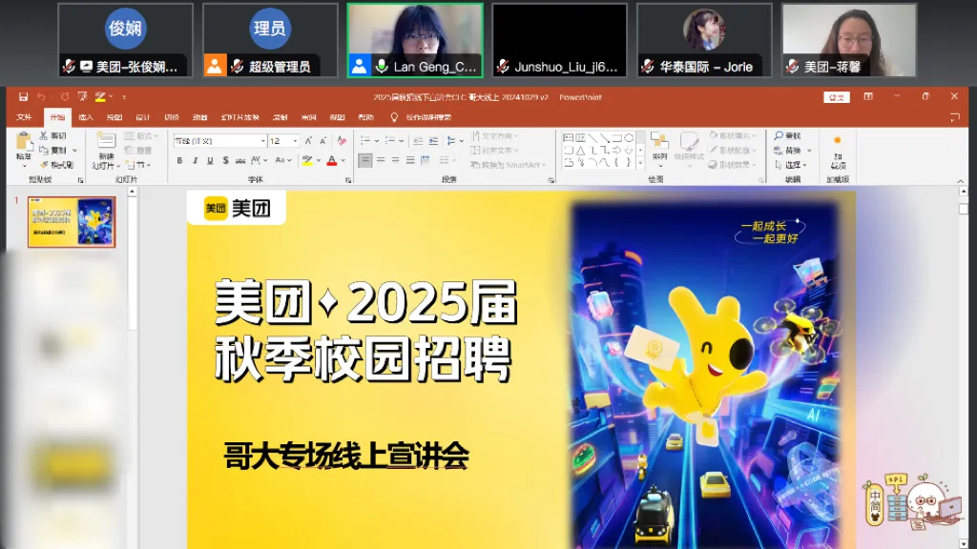Open the 文件 File tab
Viewport: 977px width, 549px height.
24,117
